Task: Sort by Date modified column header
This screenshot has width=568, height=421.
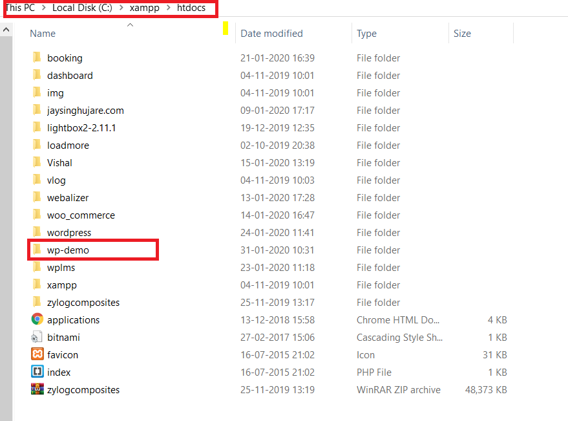Action: (x=271, y=34)
